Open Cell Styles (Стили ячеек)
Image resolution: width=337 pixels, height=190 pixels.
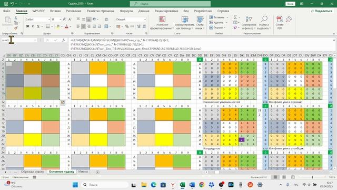200,23
